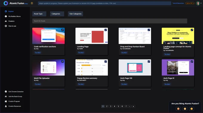The height and width of the screenshot is (113, 203).
Task: Click the Atomic Fusion logo icon
Action: point(6,3)
